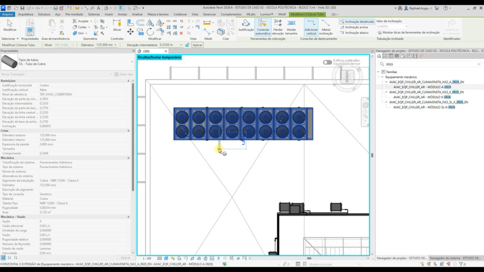Viewport: 484px width, 272px height.
Task: Click the 1 : 100 view scale
Action: pyautogui.click(x=147, y=258)
